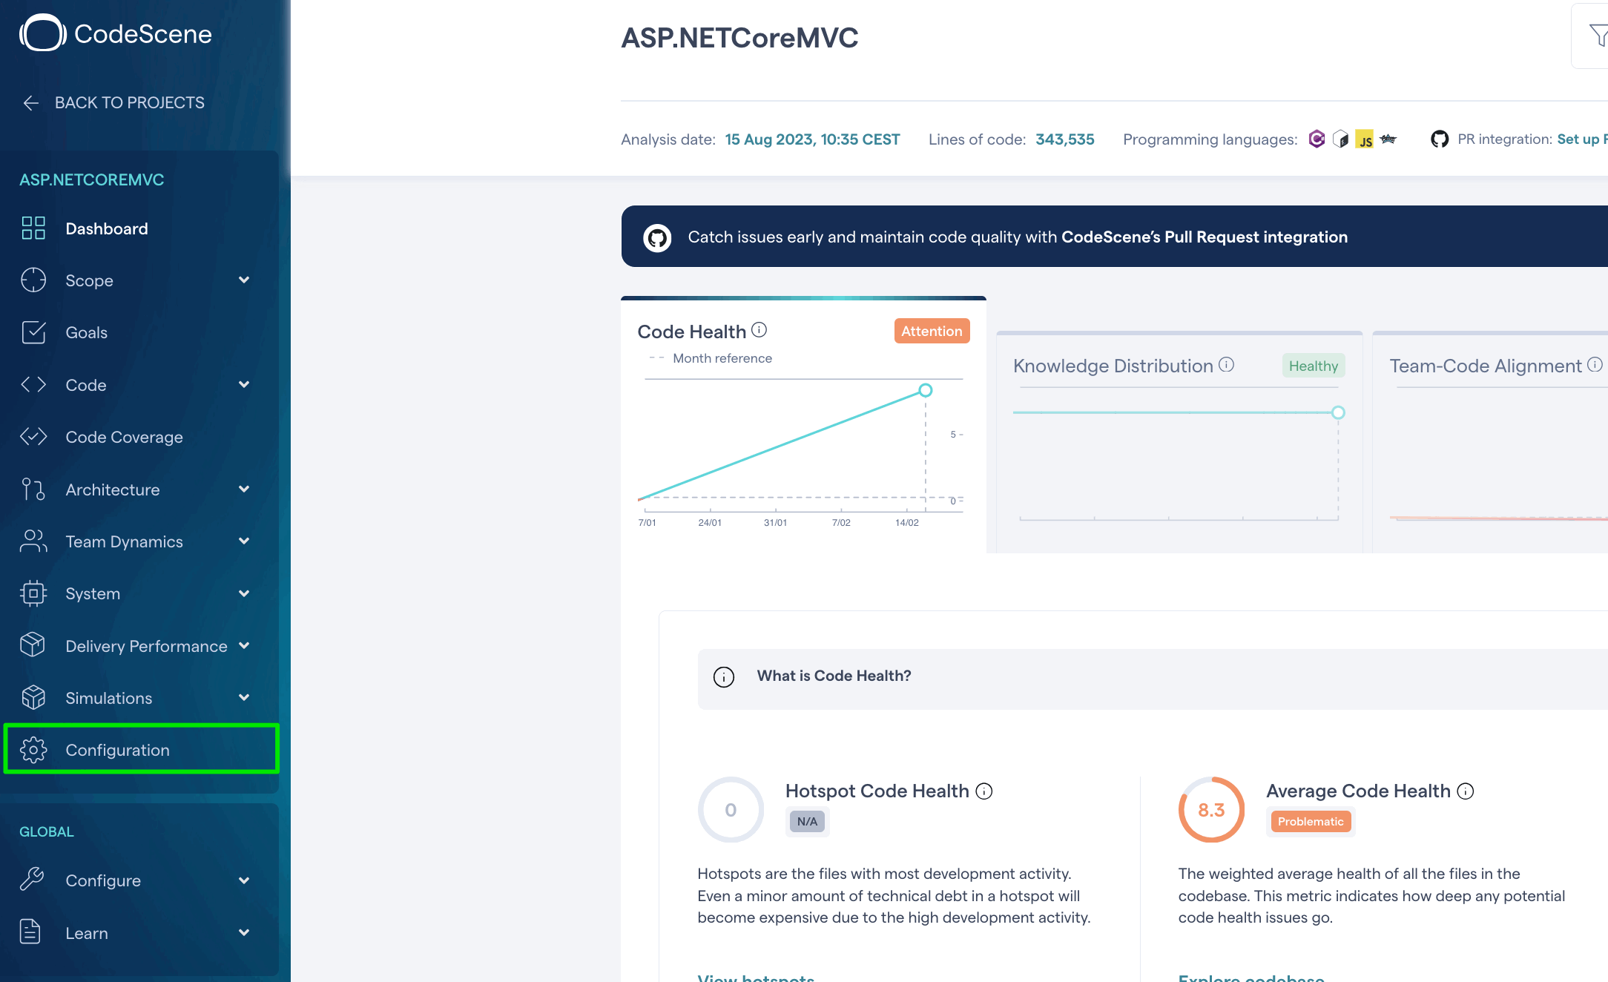
Task: Click the Pull Request integration banner text
Action: (1018, 237)
